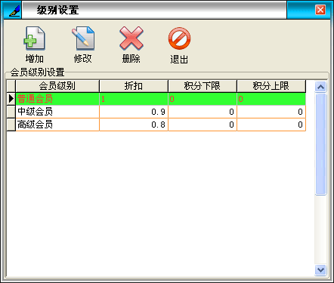Select the 中级会员 name cell
Image resolution: width=334 pixels, height=283 pixels.
[x=57, y=112]
